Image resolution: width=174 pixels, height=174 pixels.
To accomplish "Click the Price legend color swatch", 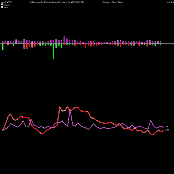I will point(2,7).
